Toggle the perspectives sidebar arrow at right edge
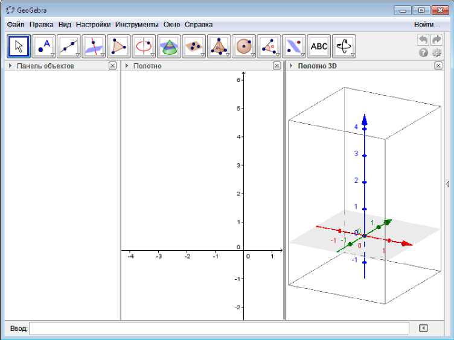The height and width of the screenshot is (340, 454). point(447,184)
